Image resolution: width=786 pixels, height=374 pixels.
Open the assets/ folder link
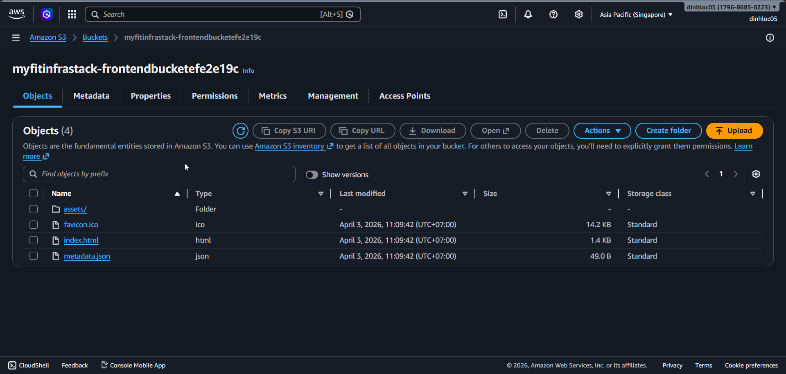point(75,209)
